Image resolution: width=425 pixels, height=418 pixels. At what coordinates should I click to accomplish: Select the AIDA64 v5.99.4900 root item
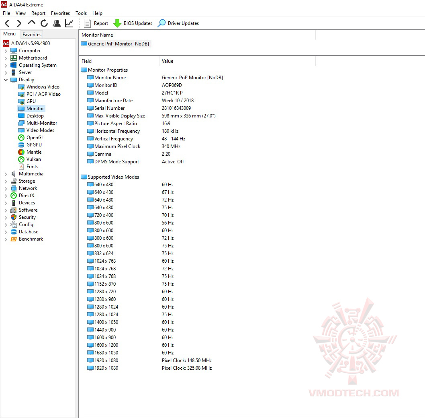pyautogui.click(x=27, y=43)
